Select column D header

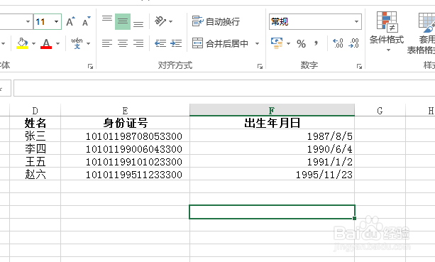(x=35, y=111)
